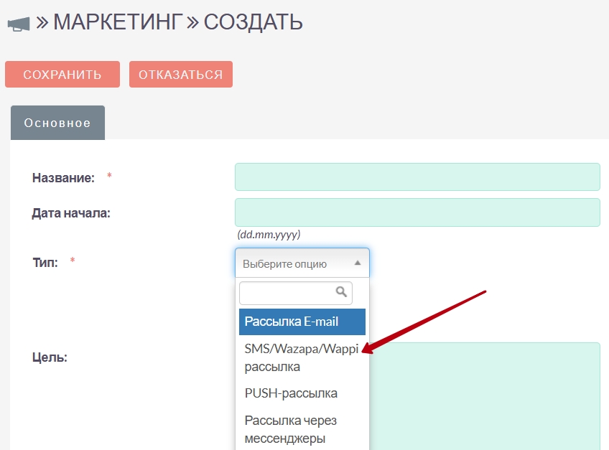Viewport: 609px width, 450px height.
Task: Click the СОЗДАТЬ breadcrumb text
Action: pyautogui.click(x=253, y=22)
